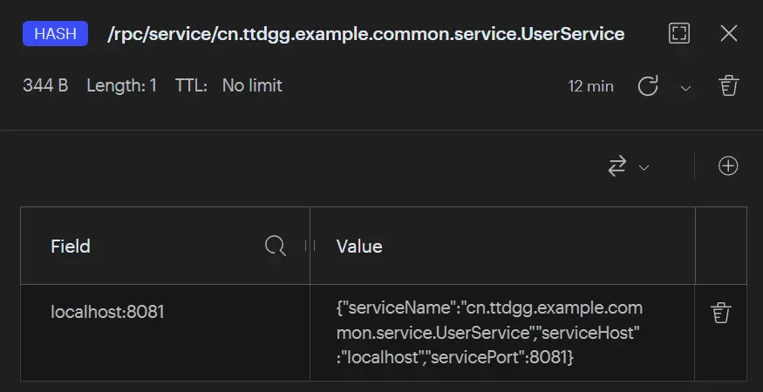This screenshot has height=392, width=763.
Task: Click the JSON value cell to edit
Action: click(x=488, y=333)
